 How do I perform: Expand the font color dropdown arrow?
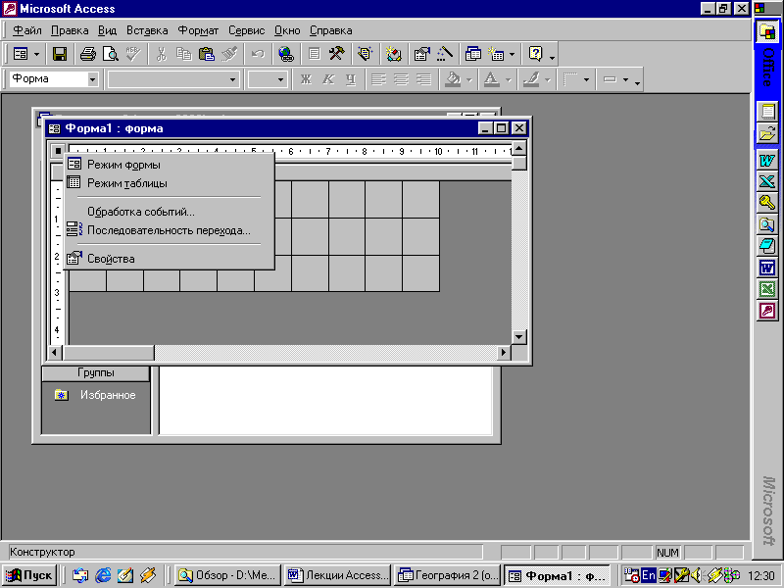click(508, 79)
